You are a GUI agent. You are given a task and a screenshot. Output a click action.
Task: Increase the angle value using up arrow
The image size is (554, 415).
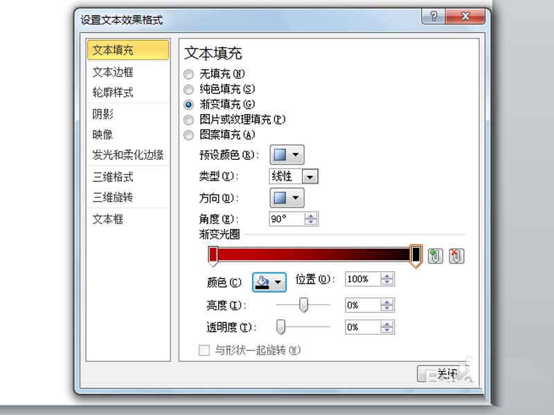[x=310, y=216]
